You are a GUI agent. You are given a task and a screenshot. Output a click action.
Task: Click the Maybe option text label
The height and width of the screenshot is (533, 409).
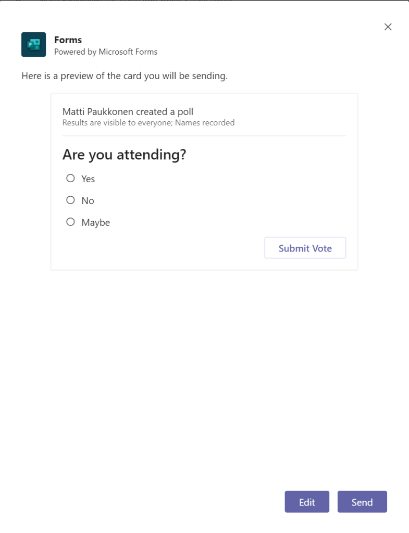[96, 222]
